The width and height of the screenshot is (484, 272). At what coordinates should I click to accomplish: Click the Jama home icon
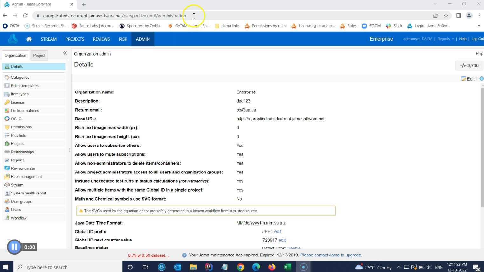tap(29, 39)
